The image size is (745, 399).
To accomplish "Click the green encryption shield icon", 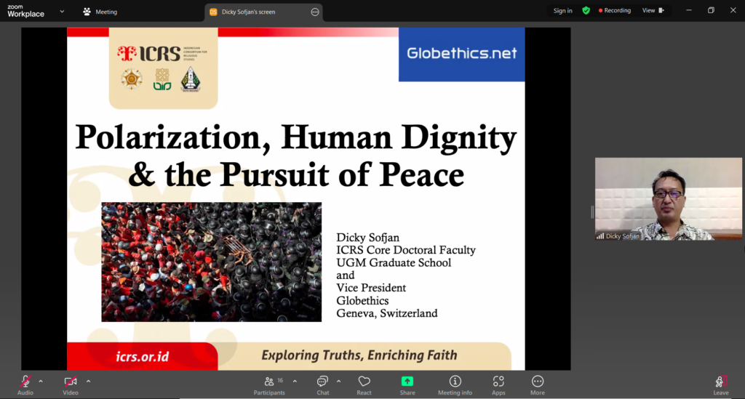I will [x=586, y=11].
